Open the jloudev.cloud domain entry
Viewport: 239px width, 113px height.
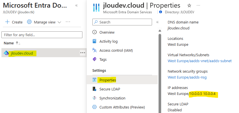pos(22,53)
